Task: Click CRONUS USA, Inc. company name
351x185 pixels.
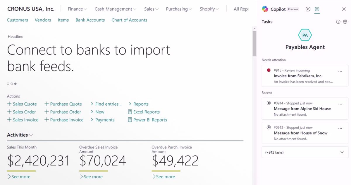Action: point(31,9)
